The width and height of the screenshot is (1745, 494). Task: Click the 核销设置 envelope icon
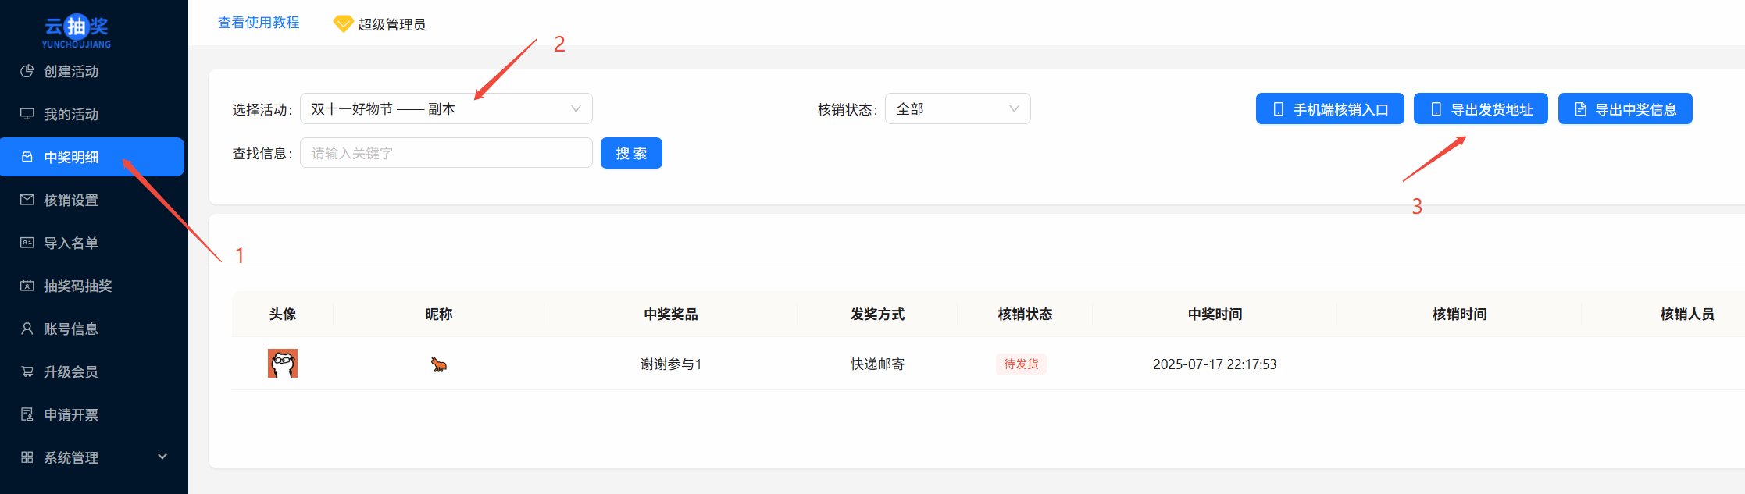point(27,200)
